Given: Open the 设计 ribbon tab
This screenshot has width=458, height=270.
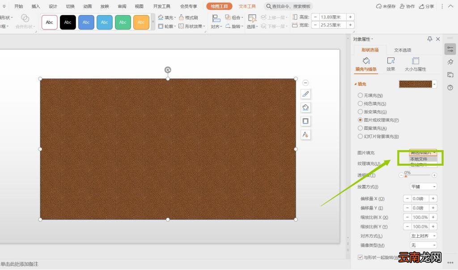Looking at the screenshot, I should (x=53, y=6).
